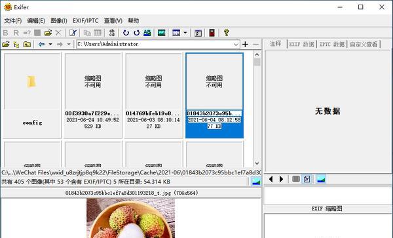The width and height of the screenshot is (393, 238).
Task: Add folder to favorites with plus button
Action: coord(246,45)
